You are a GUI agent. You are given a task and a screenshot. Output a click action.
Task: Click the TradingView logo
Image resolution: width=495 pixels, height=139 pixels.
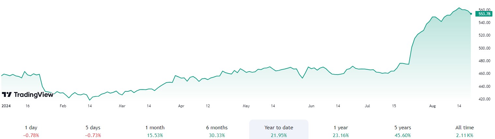click(27, 95)
